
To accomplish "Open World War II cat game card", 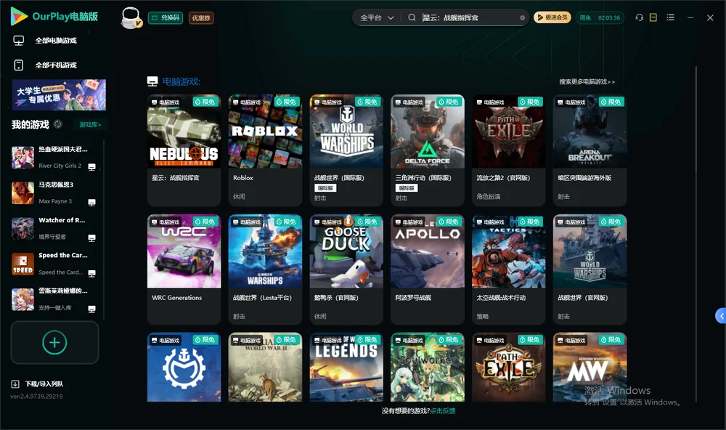I will point(265,368).
